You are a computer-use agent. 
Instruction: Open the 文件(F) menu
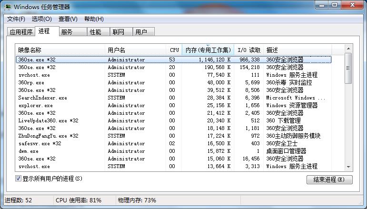click(x=16, y=19)
